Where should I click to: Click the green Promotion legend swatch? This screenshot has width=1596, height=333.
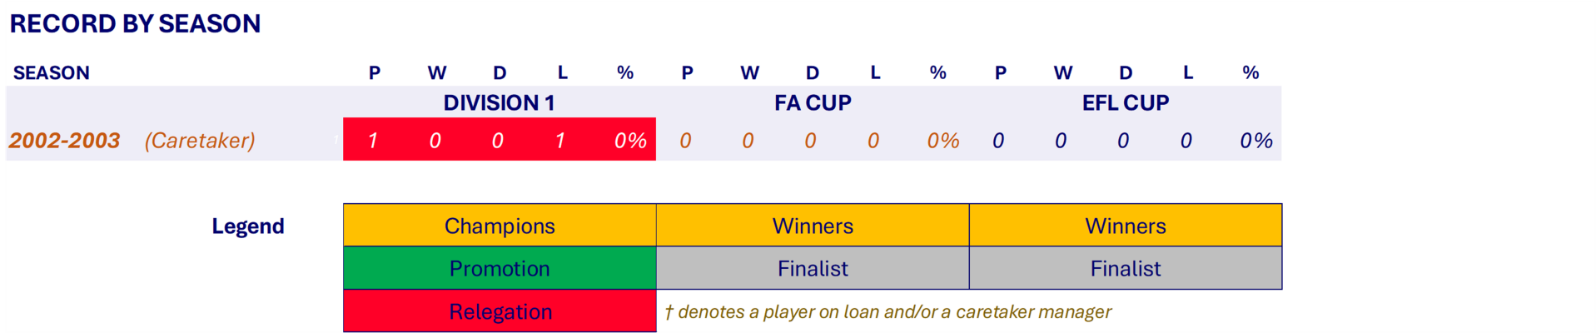[x=500, y=269]
